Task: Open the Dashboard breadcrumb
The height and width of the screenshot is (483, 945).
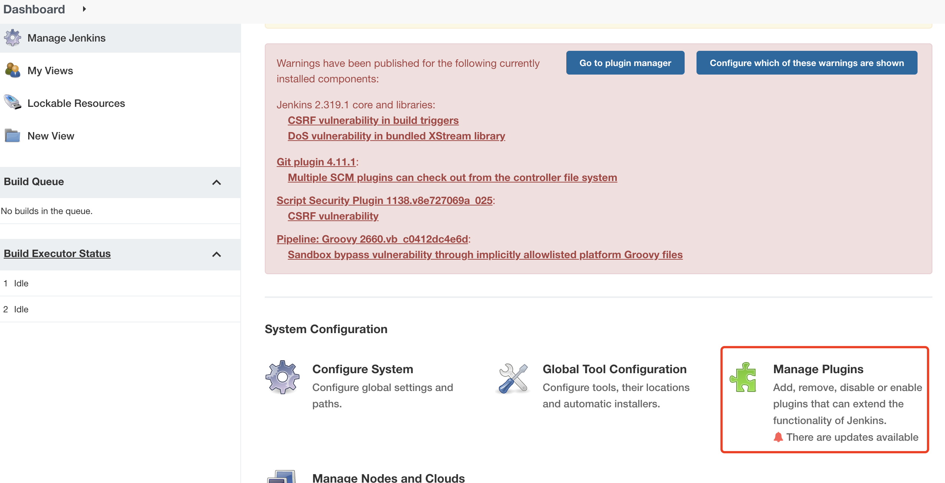Action: (x=34, y=9)
